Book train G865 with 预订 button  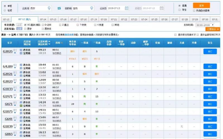coord(210,134)
